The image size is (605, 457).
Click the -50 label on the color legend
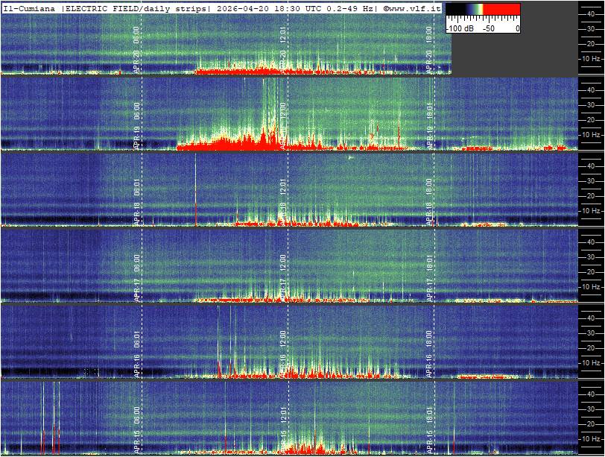point(488,28)
